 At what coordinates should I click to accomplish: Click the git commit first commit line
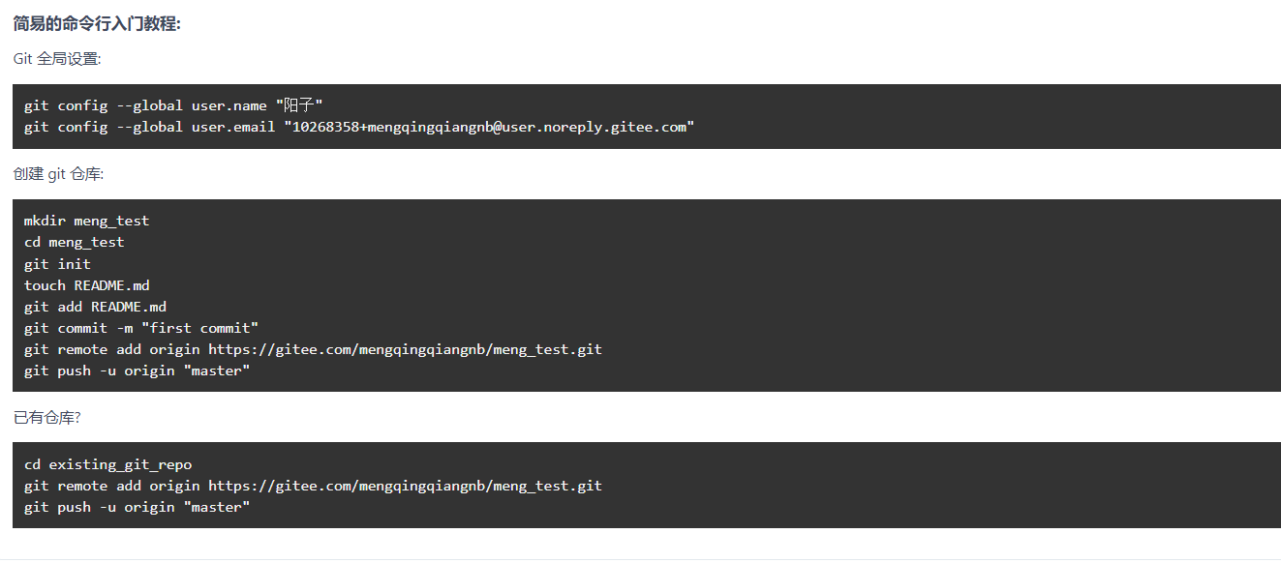[141, 328]
